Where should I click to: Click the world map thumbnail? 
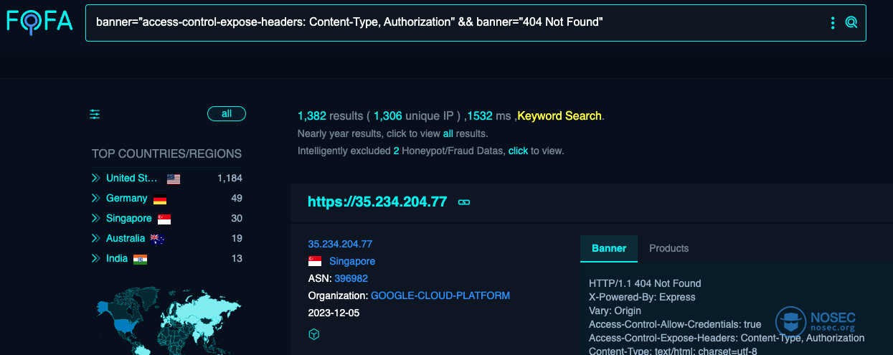coord(169,319)
